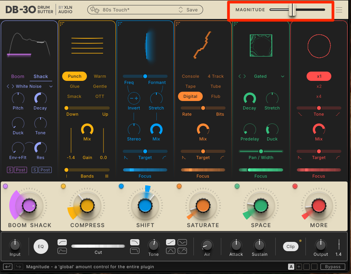Open the Gated reverb type dropdown
Screen dimensions: 351x274
(283, 76)
